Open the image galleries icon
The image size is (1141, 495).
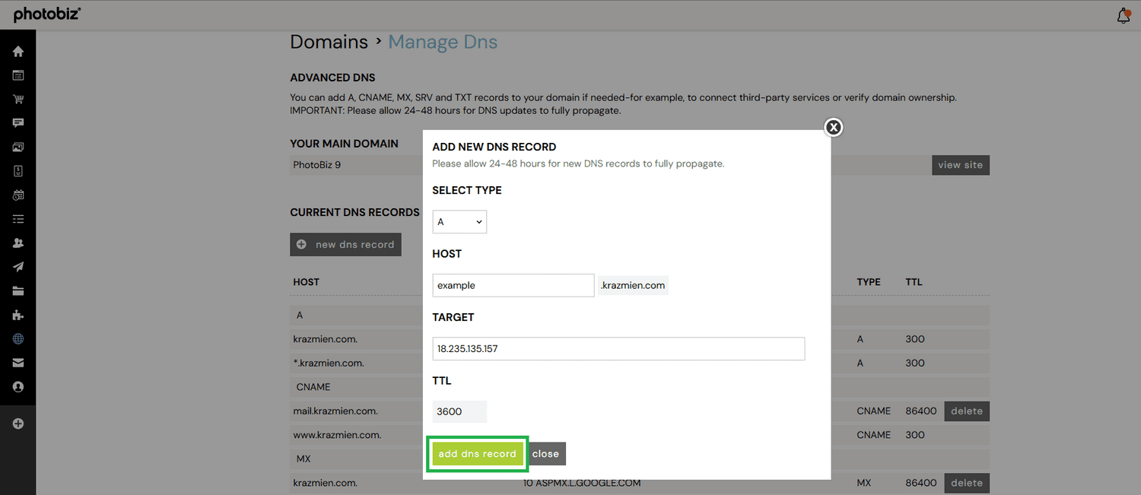[x=18, y=147]
